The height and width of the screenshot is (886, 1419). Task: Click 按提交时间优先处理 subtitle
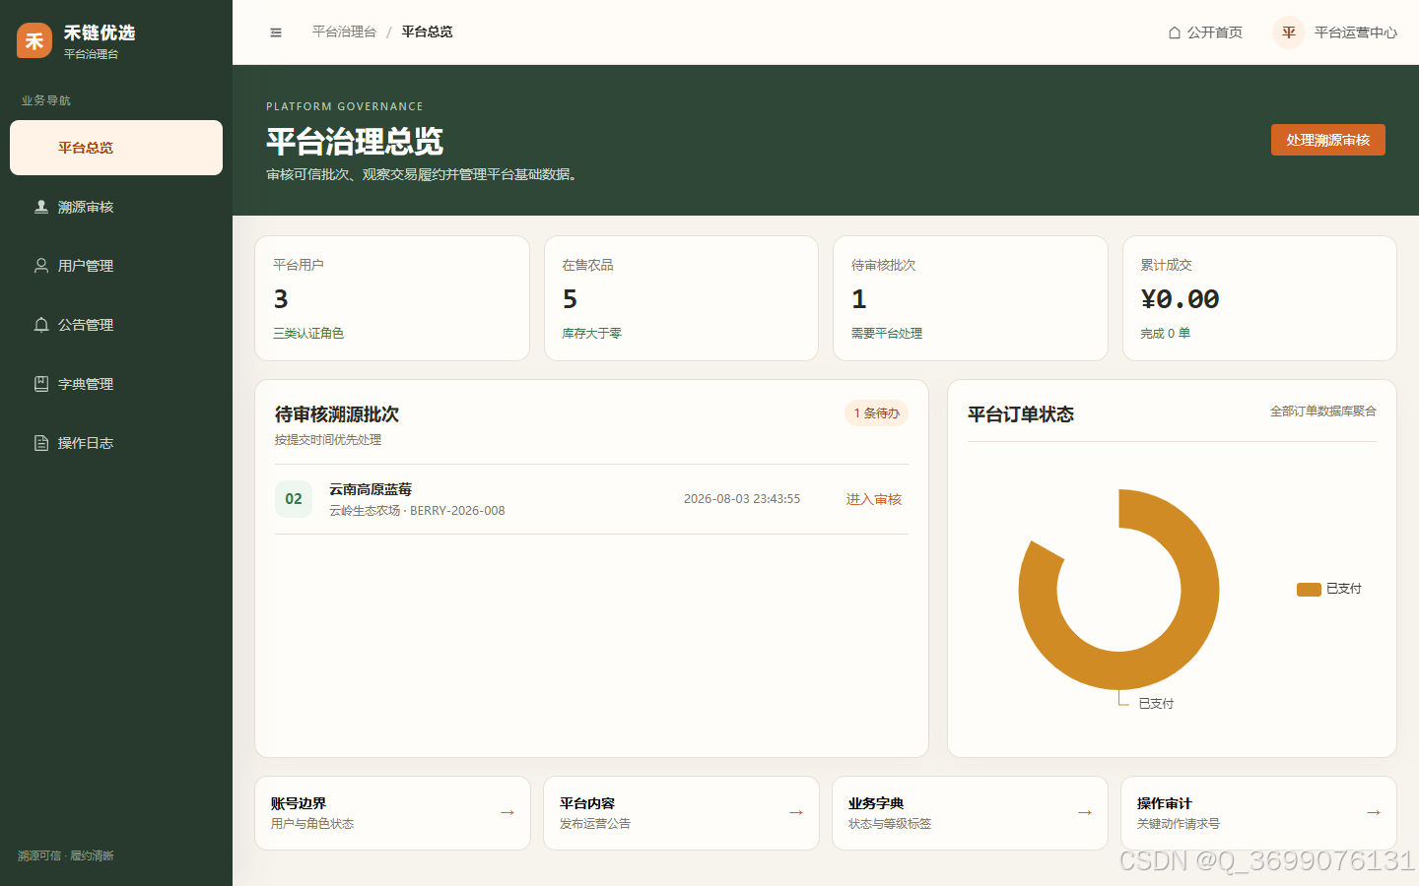tap(328, 440)
